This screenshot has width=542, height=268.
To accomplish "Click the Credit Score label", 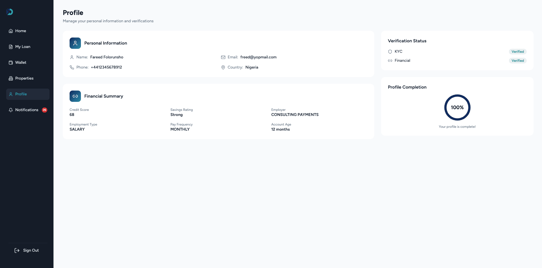I will (79, 110).
